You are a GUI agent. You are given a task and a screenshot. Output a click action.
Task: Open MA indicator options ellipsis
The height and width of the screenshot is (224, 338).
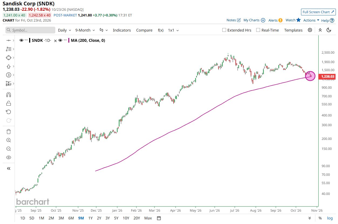tap(65, 40)
